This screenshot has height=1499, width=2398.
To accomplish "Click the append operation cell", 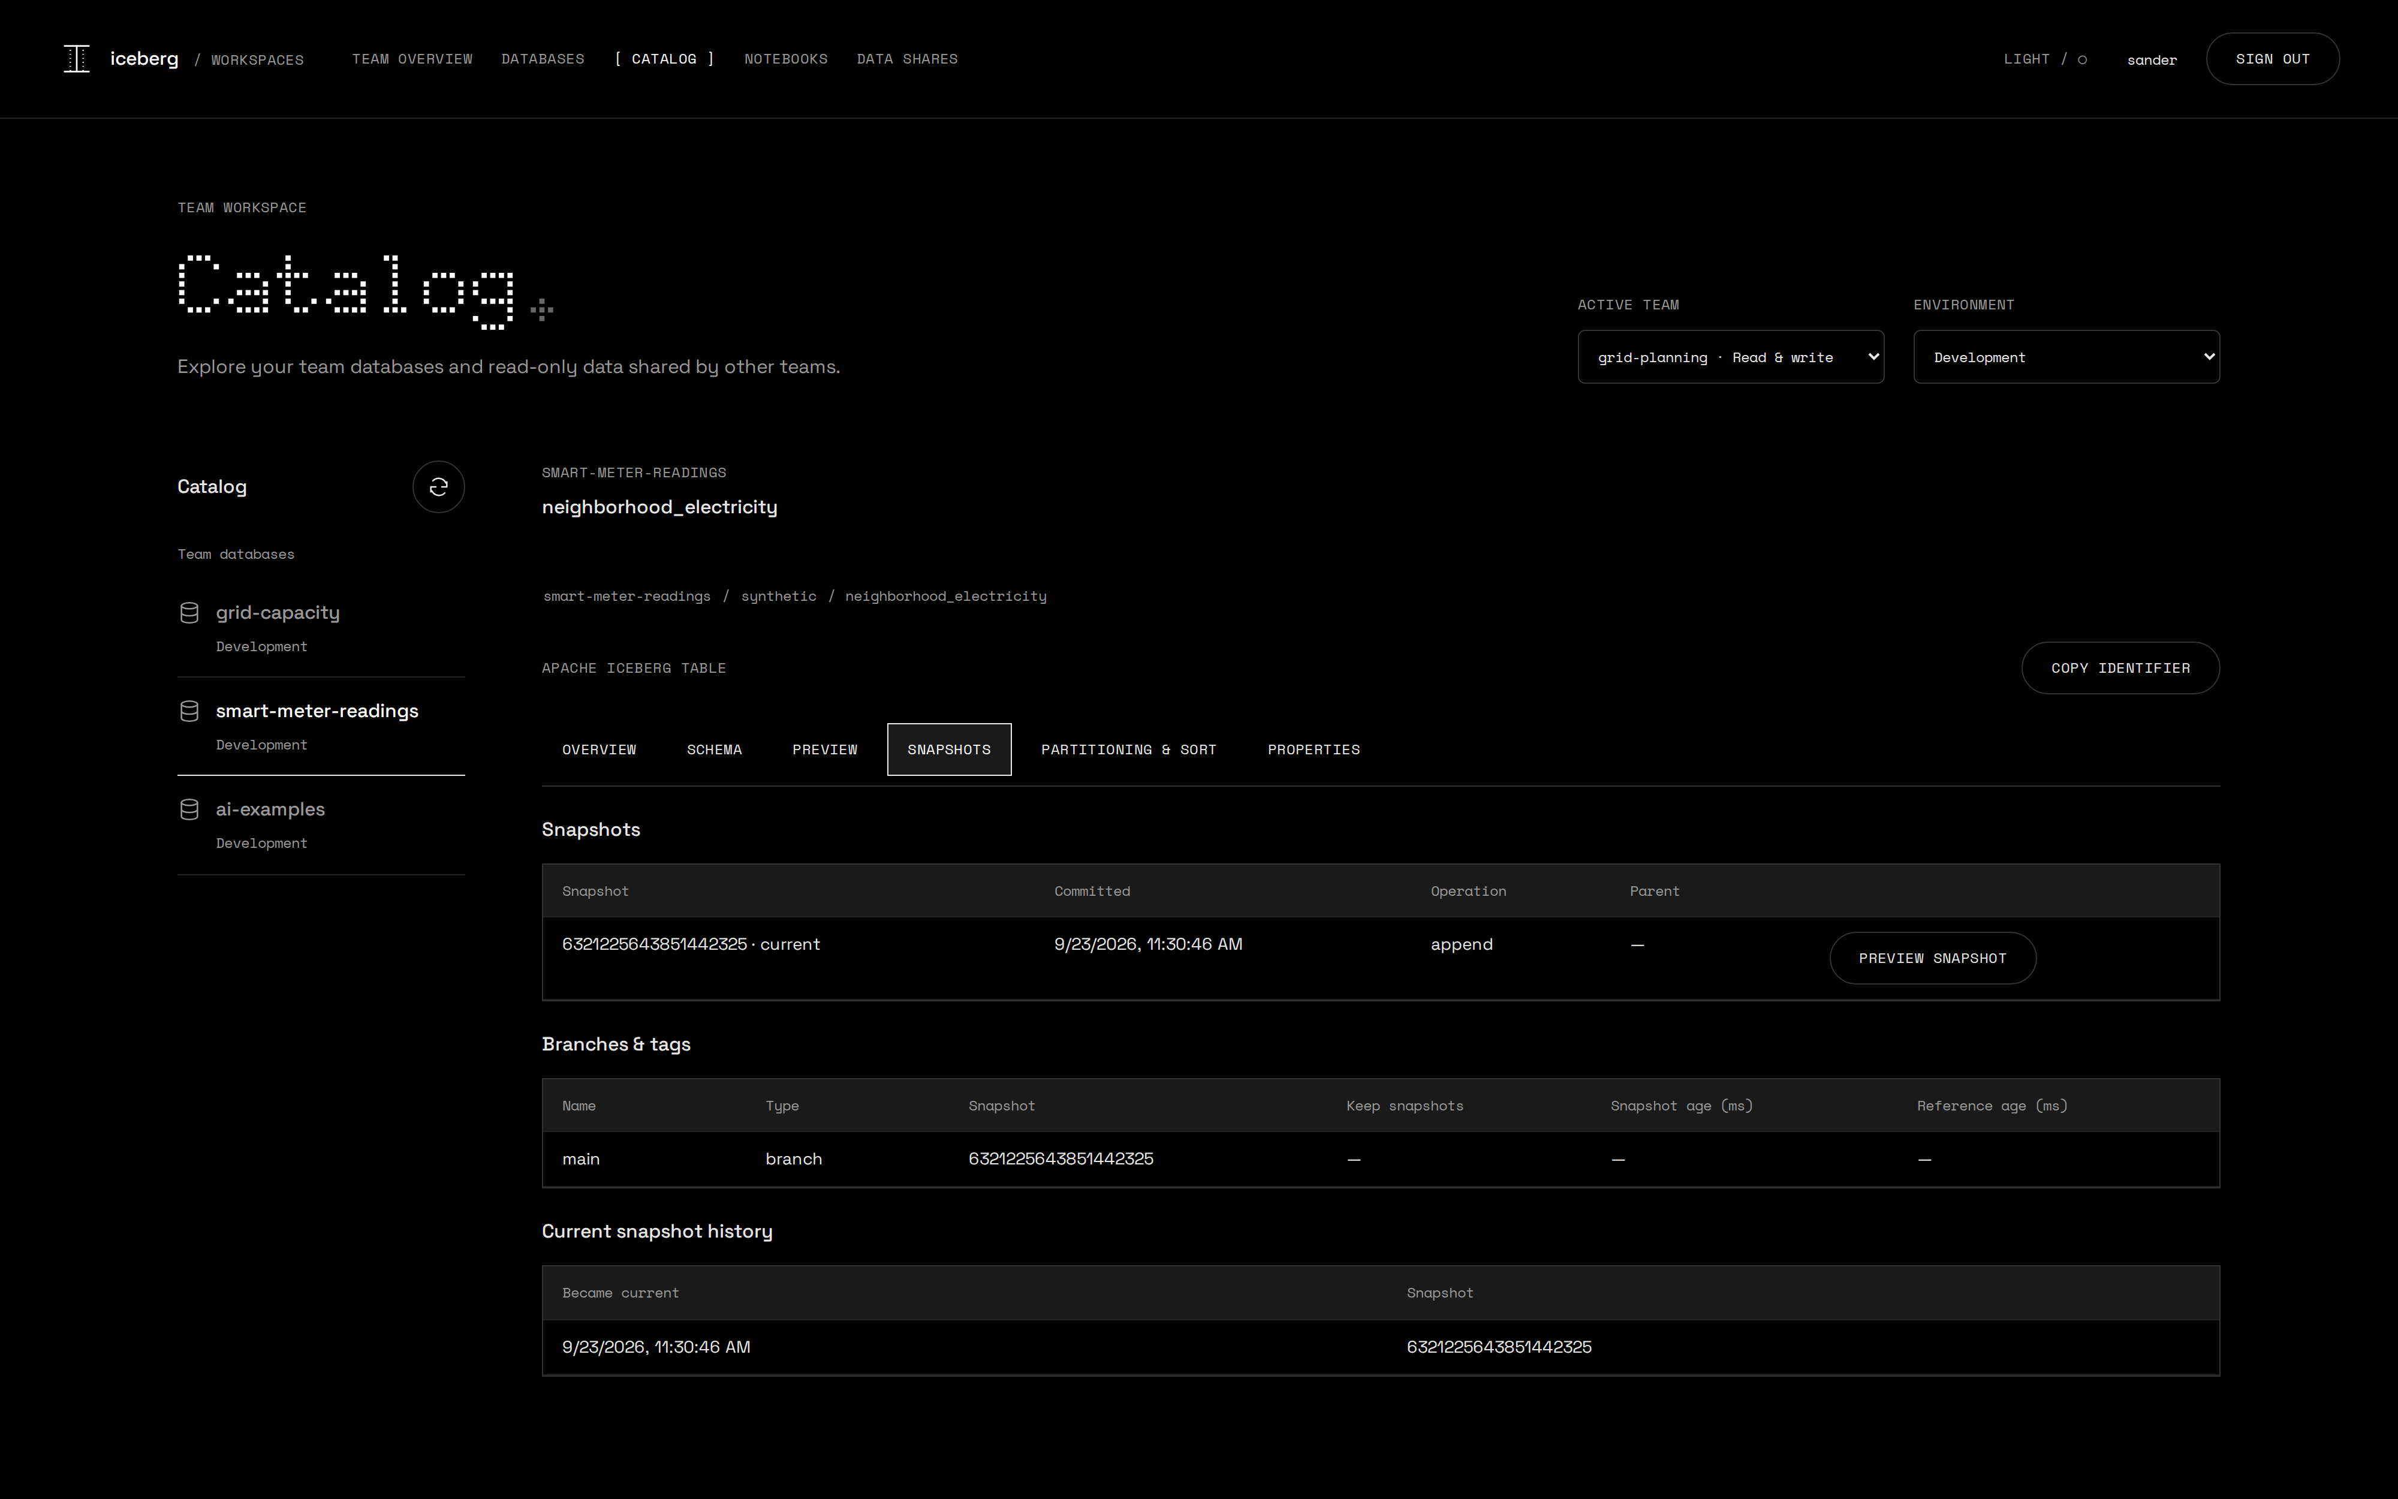I will [1462, 945].
